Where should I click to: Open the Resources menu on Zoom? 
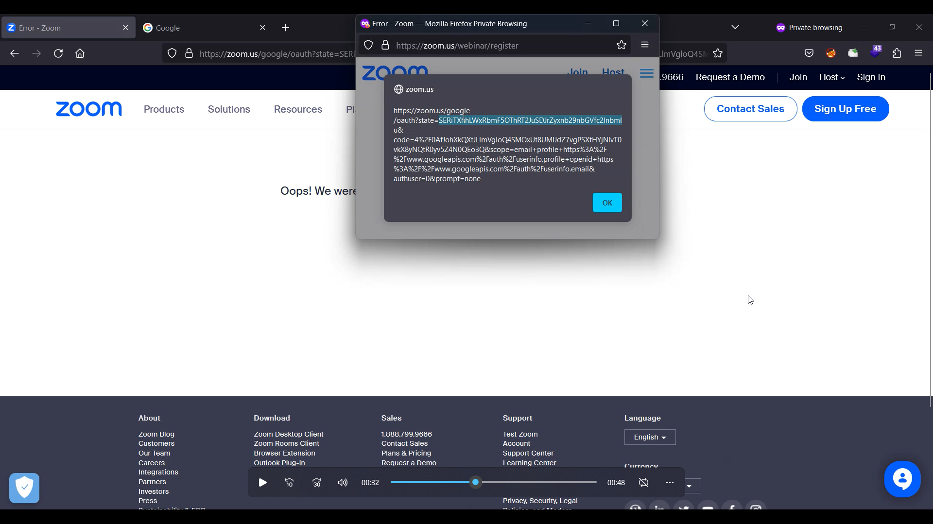[x=298, y=109]
